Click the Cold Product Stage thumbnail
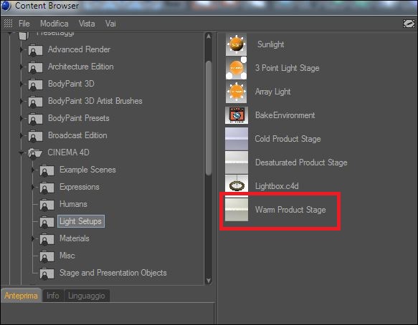 (237, 139)
